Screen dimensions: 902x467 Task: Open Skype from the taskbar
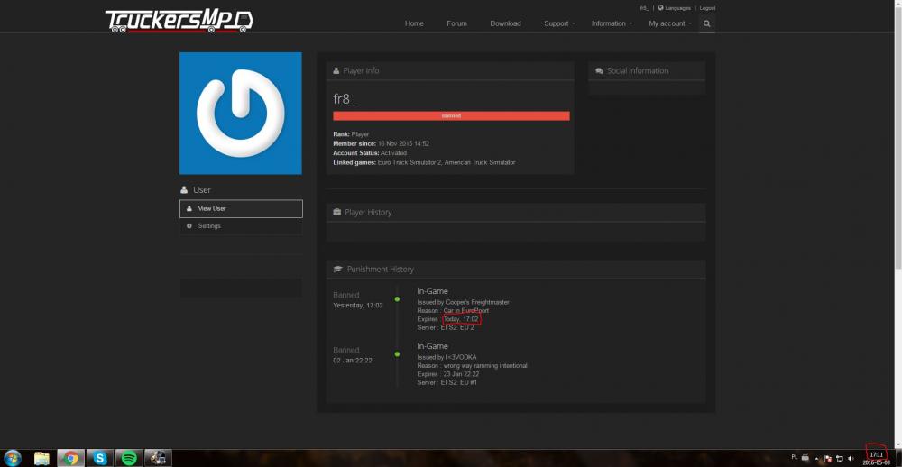click(x=99, y=458)
